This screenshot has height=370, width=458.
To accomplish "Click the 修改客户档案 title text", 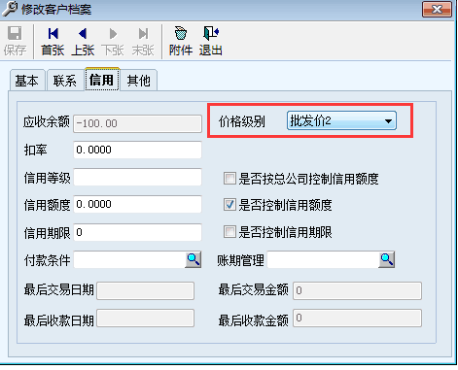I will tap(56, 10).
